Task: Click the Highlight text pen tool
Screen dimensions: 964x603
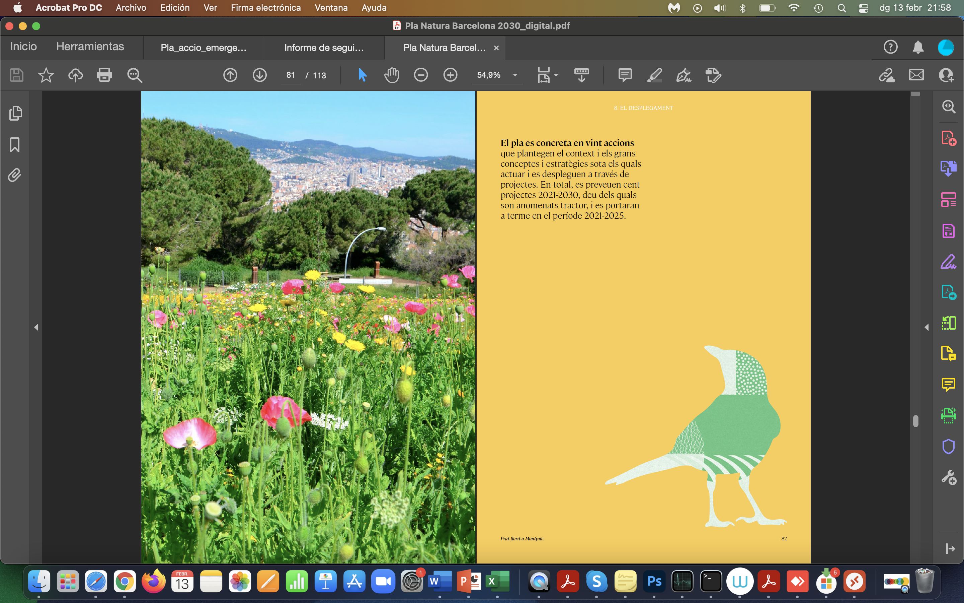Action: [x=654, y=75]
